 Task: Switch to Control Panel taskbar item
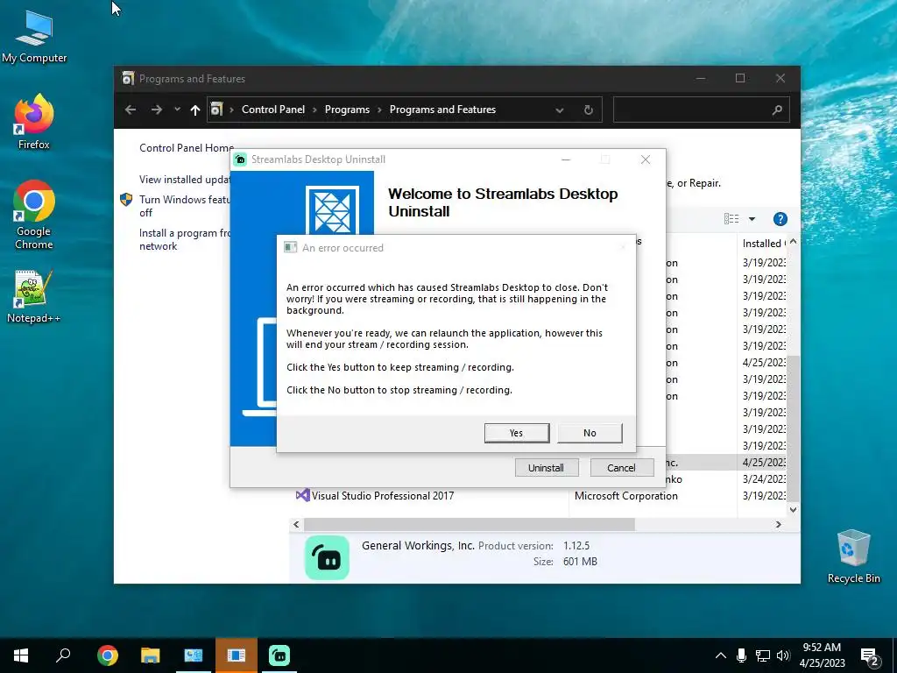coord(194,655)
